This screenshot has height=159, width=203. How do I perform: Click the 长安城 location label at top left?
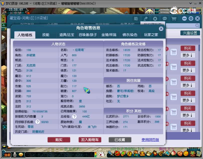click(x=16, y=13)
